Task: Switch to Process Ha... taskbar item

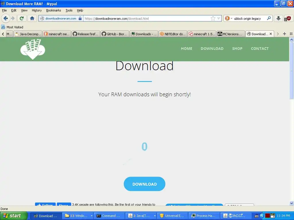Action: click(204, 216)
